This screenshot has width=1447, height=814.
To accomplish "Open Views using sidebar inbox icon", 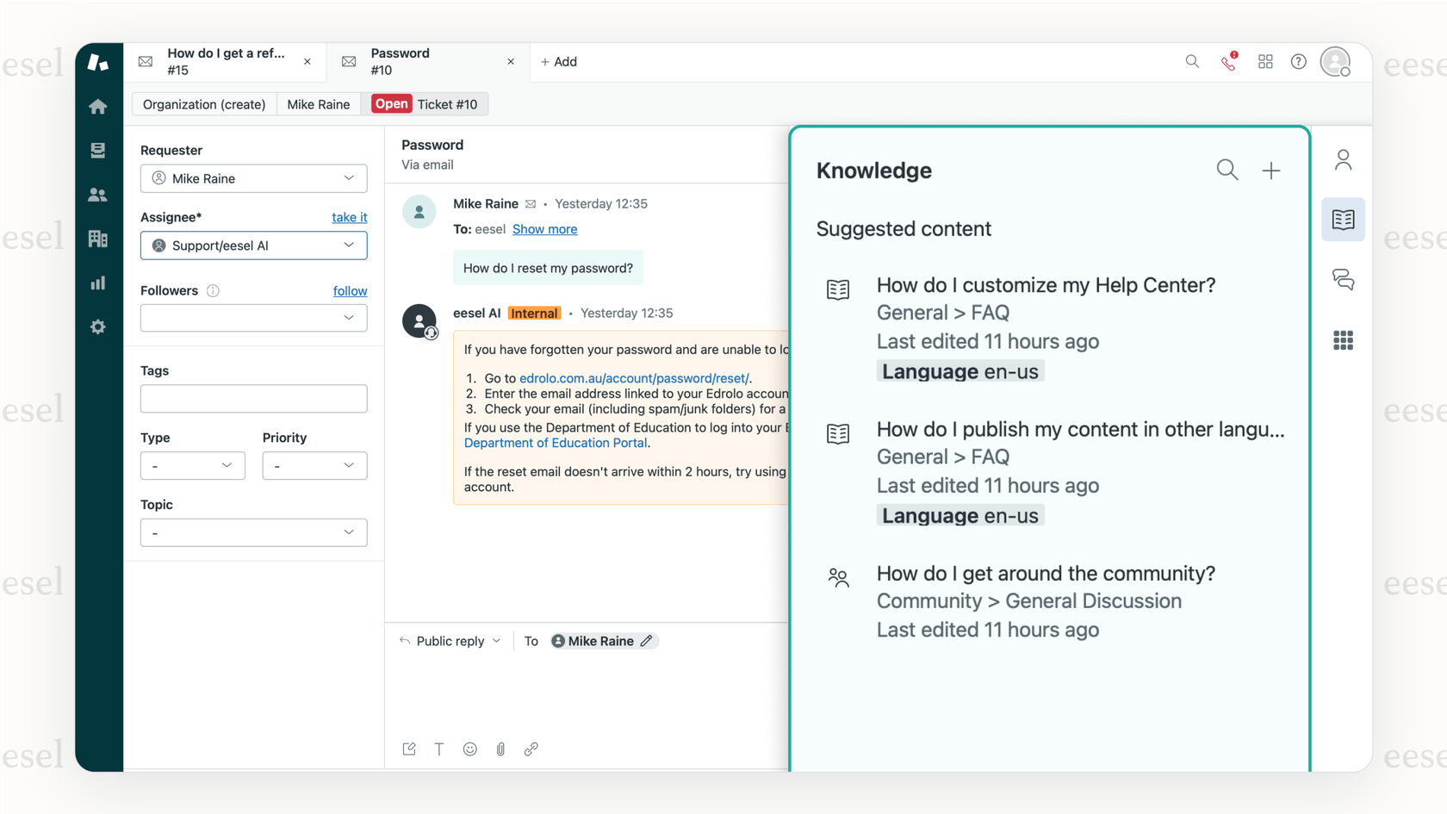I will coord(98,149).
